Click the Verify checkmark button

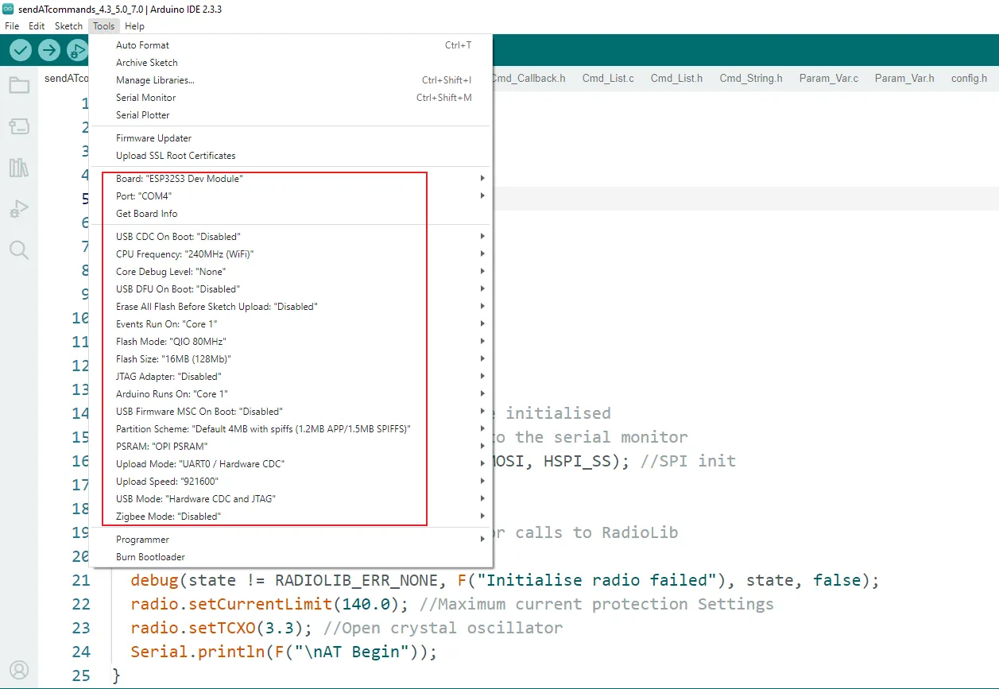(x=21, y=51)
